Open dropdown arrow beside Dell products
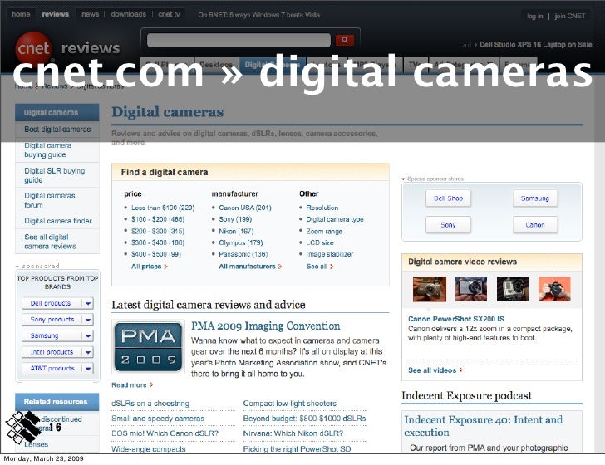 pos(88,303)
